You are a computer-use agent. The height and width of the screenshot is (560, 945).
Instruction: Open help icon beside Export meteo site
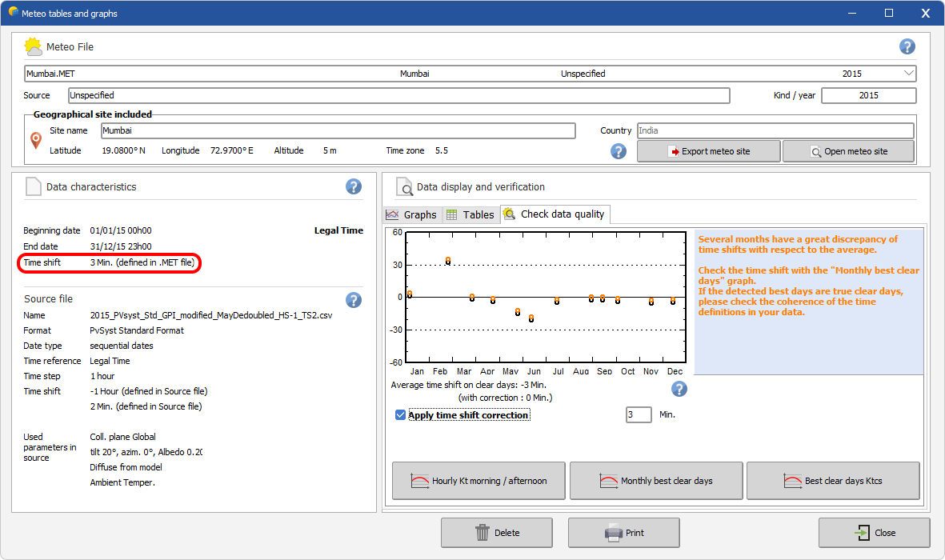[619, 151]
